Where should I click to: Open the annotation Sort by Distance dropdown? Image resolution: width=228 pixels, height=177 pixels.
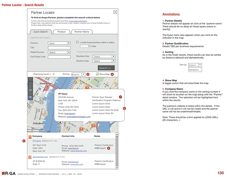[x=195, y=65]
